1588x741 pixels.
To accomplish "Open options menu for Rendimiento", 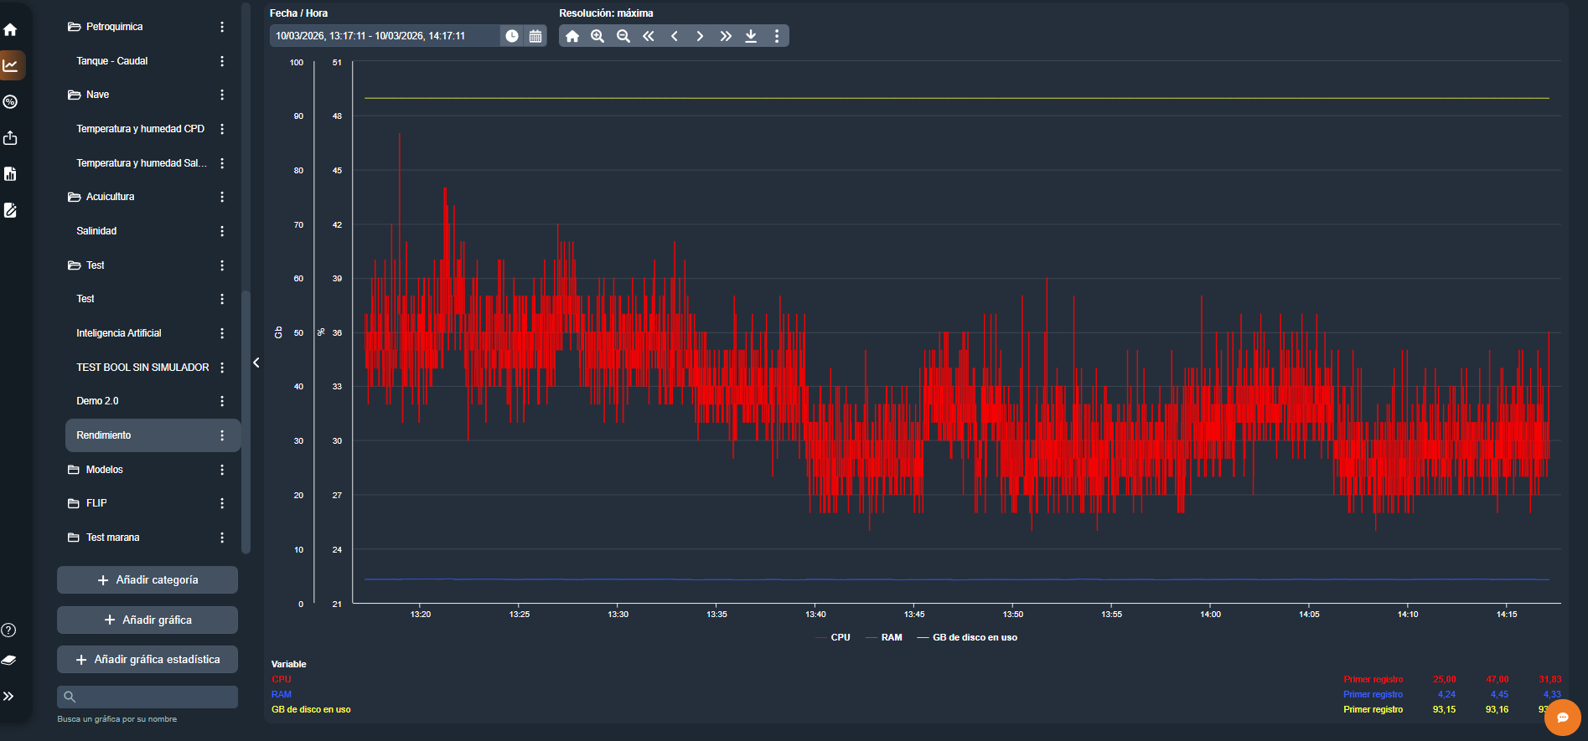I will click(222, 435).
